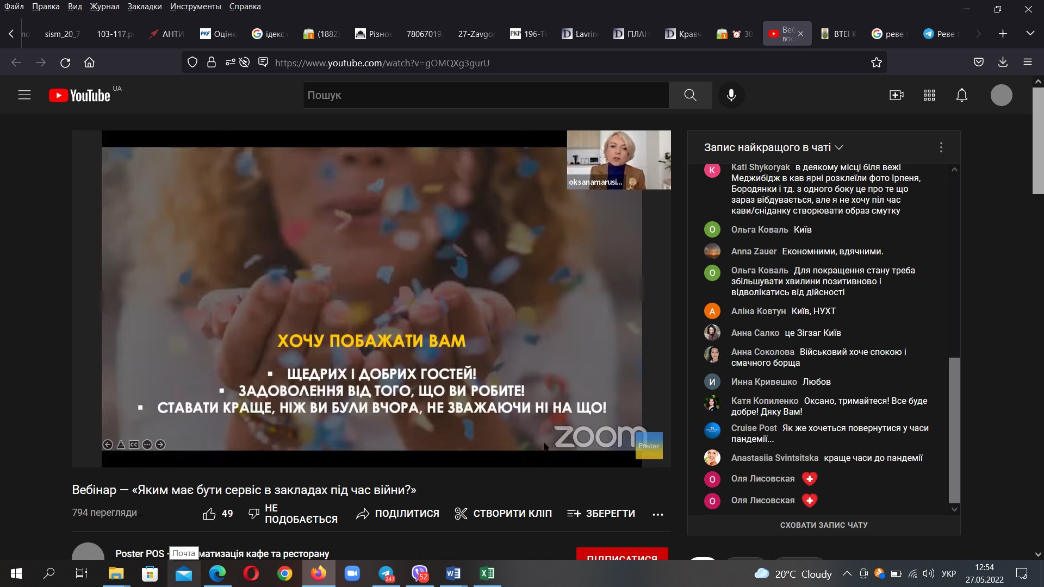Click the Firefox reload page icon
The width and height of the screenshot is (1044, 587).
65,63
